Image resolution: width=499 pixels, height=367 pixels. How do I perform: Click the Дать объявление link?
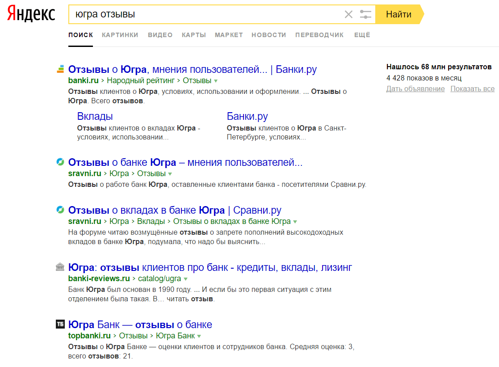(415, 89)
